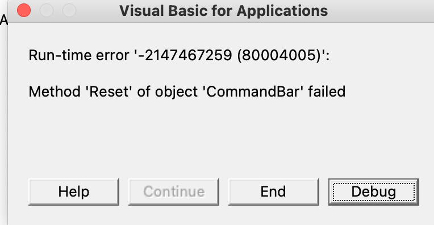Open Help for this run-time error

[74, 192]
